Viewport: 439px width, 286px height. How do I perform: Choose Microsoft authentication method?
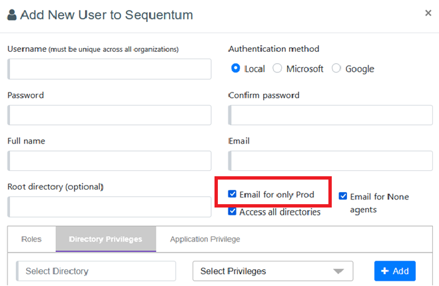click(x=278, y=69)
